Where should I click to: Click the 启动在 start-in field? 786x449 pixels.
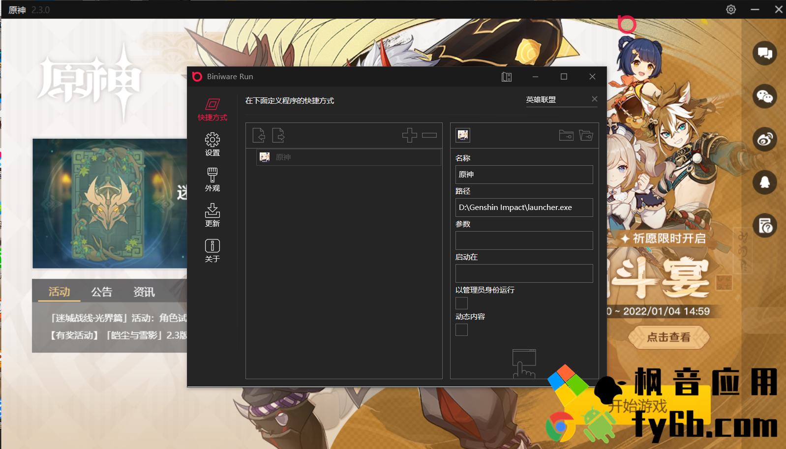click(x=524, y=273)
